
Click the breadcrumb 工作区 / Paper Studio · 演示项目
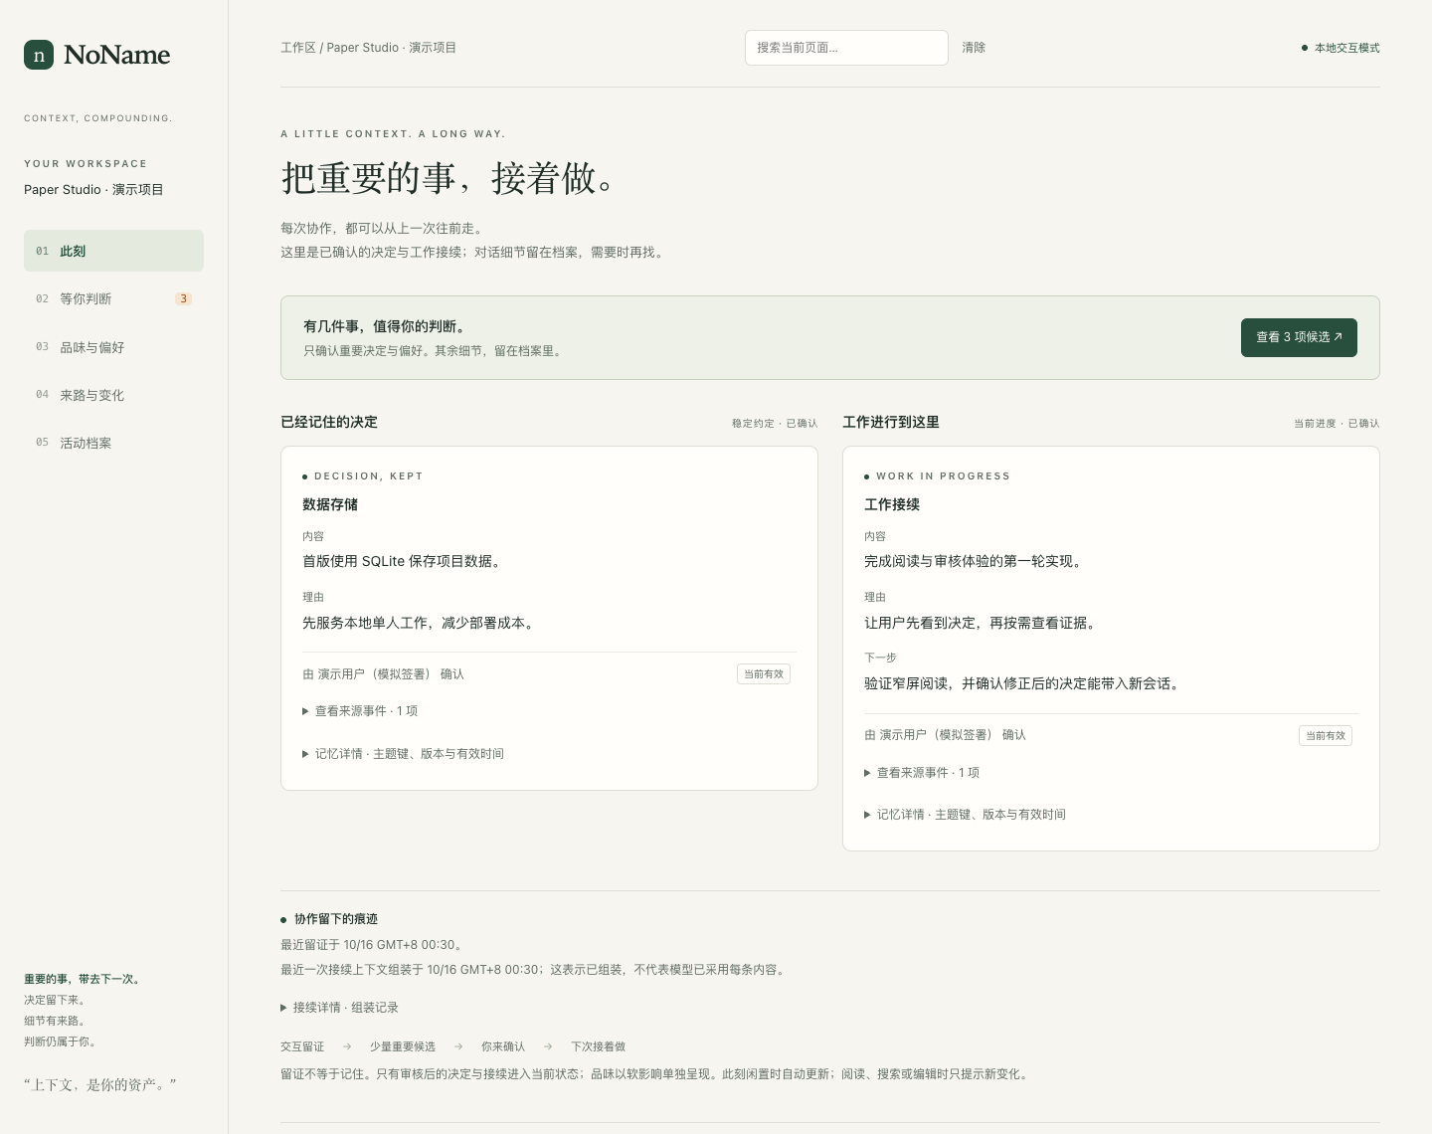point(368,48)
